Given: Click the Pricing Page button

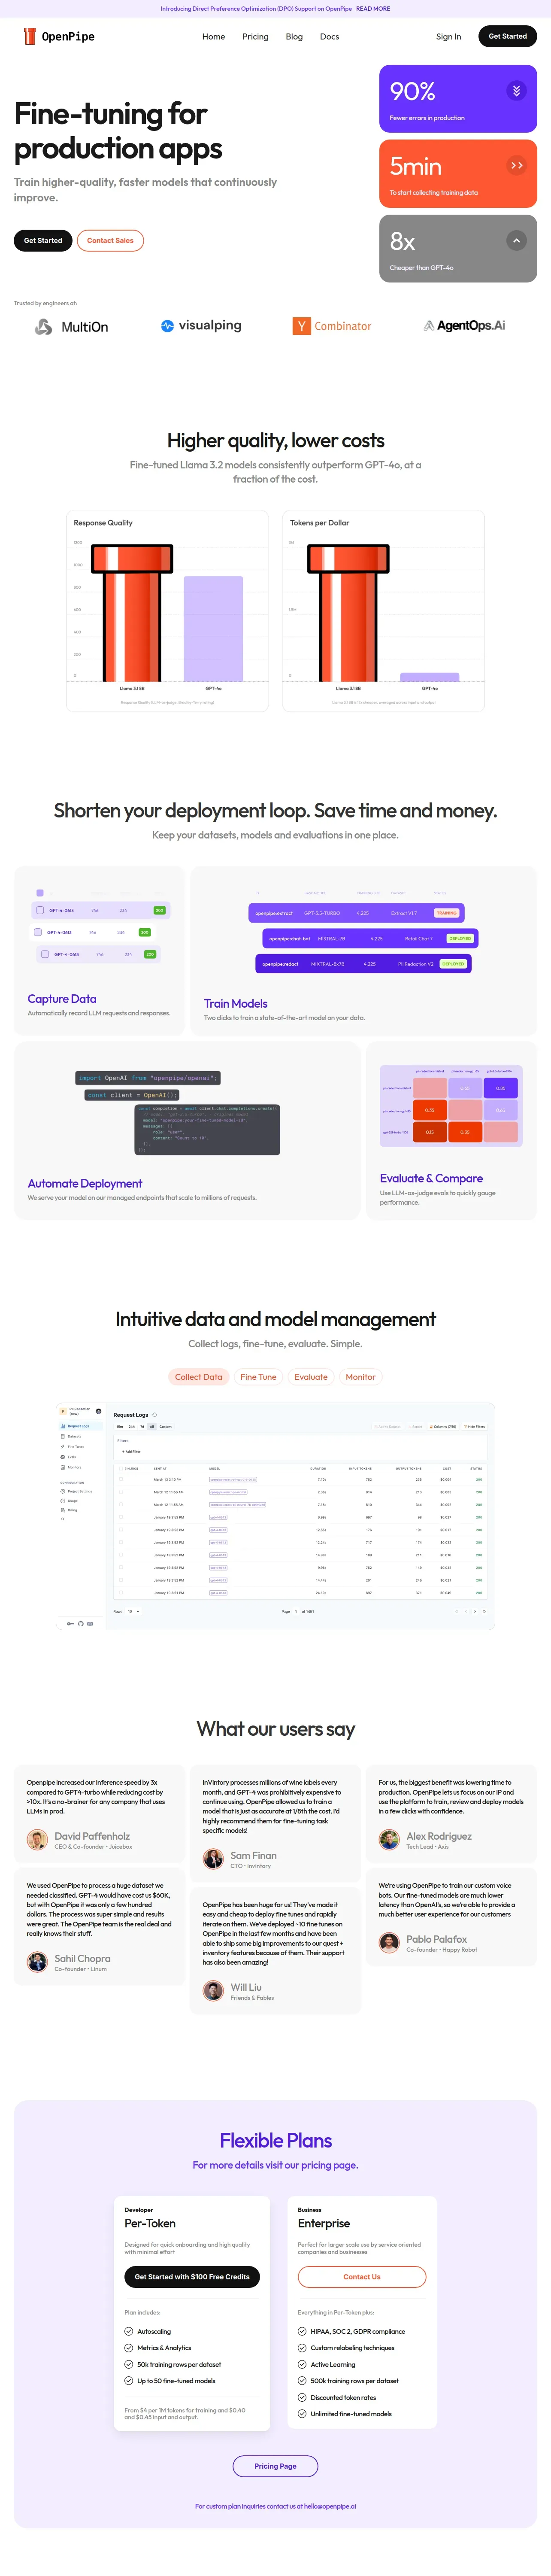Looking at the screenshot, I should (x=275, y=2466).
